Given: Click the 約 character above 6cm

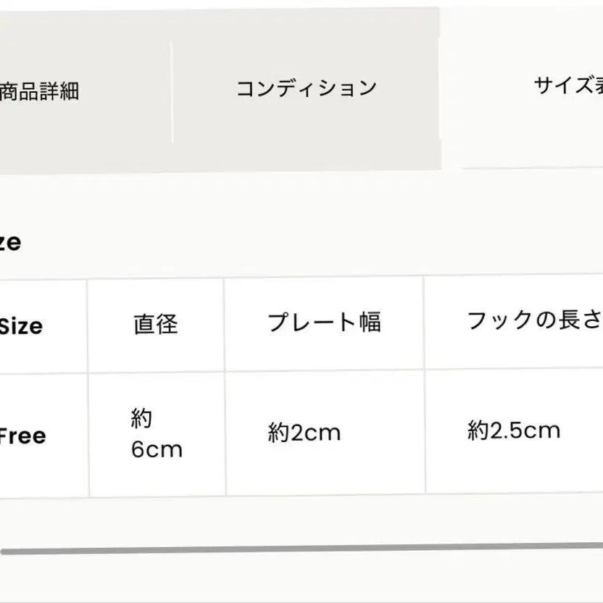Looking at the screenshot, I should (x=141, y=418).
